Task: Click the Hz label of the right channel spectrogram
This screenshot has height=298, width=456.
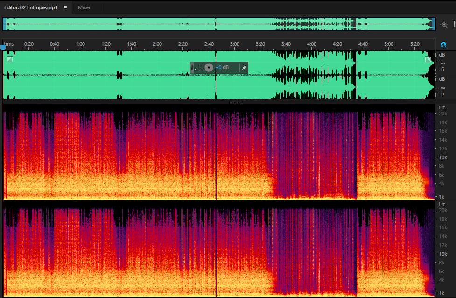Action: (442, 204)
